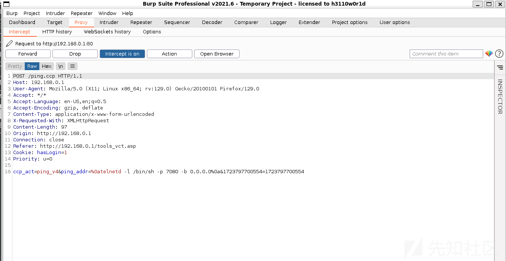Click the Referer tools_vct.asp line
The height and width of the screenshot is (261, 506).
pos(75,146)
